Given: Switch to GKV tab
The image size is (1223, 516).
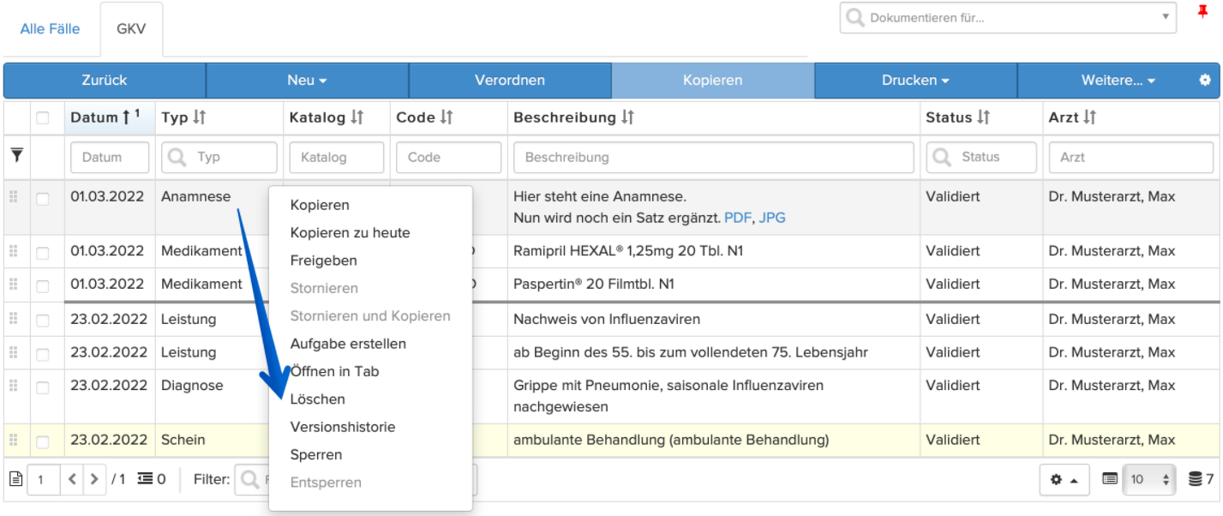Looking at the screenshot, I should click(x=131, y=28).
